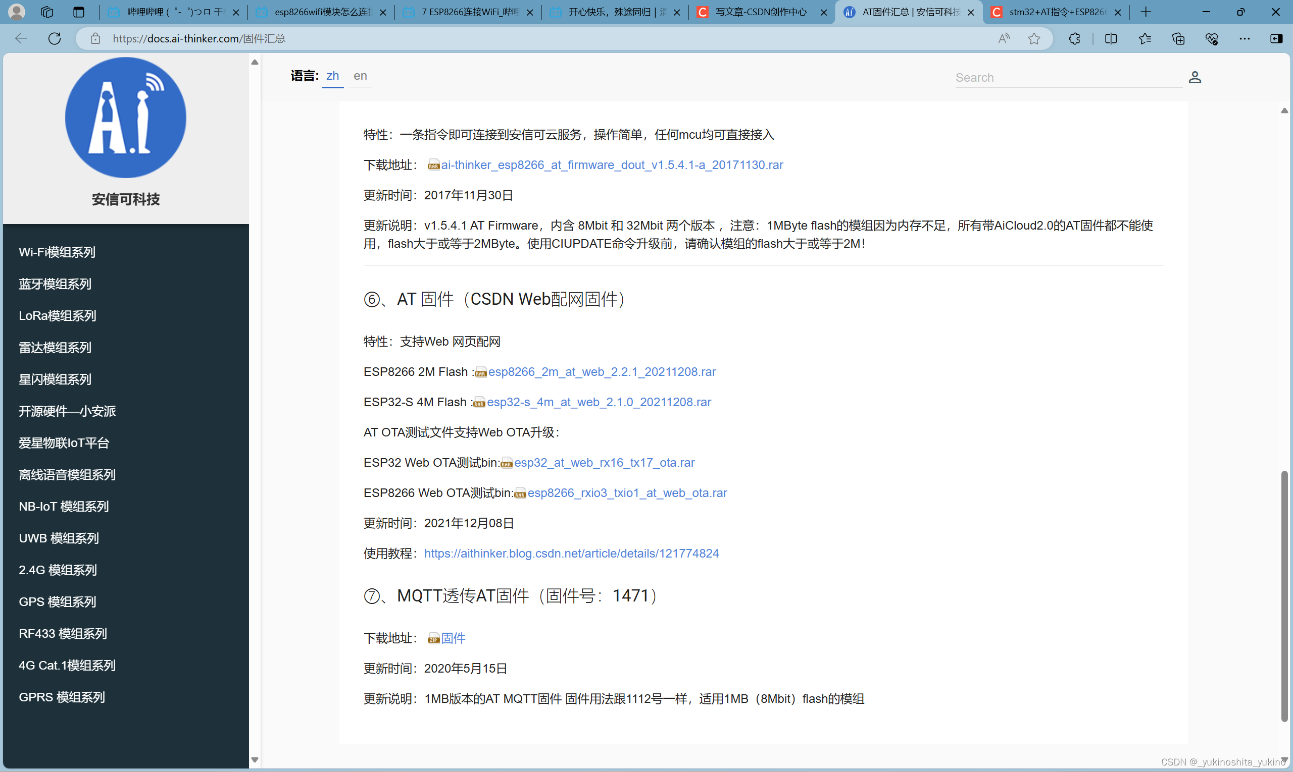
Task: Select en language
Action: pos(360,76)
